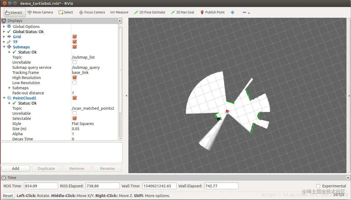Click the base_link tracking frame value

(x=80, y=73)
